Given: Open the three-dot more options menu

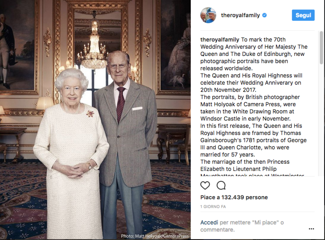Looking at the screenshot, I should (311, 229).
